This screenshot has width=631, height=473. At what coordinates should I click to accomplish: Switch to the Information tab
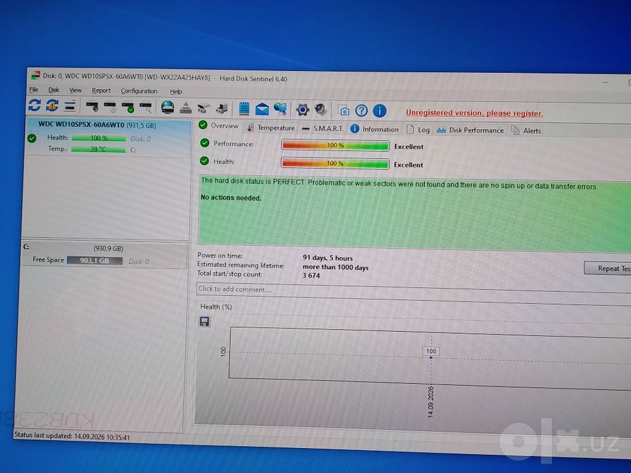point(375,129)
